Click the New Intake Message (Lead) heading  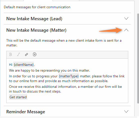pos(34,19)
